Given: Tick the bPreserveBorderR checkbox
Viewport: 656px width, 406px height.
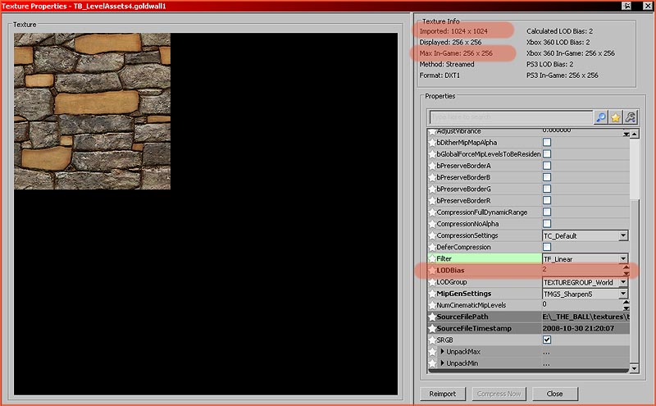Looking at the screenshot, I should (x=547, y=200).
